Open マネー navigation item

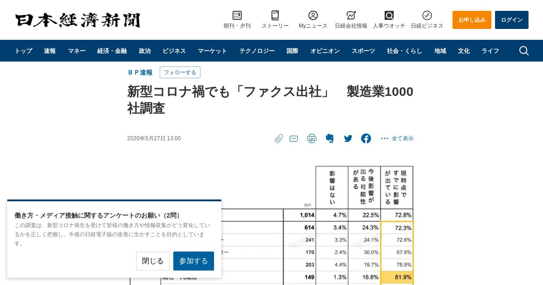76,51
